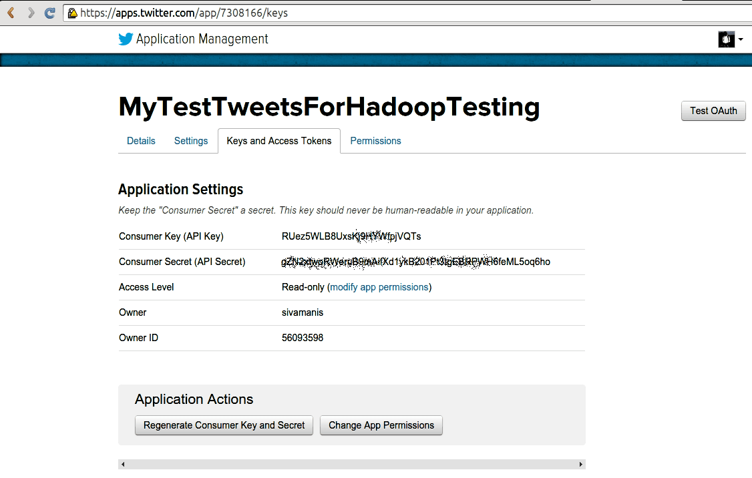This screenshot has width=752, height=478.
Task: Focus the address bar URL field
Action: click(407, 13)
